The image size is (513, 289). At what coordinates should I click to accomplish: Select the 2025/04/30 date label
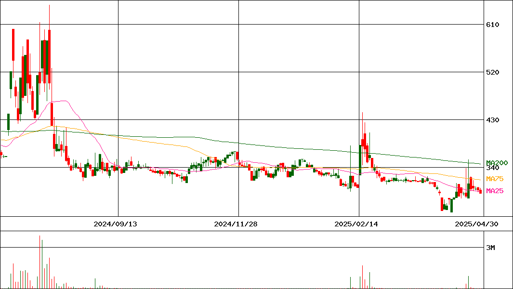tap(477, 224)
